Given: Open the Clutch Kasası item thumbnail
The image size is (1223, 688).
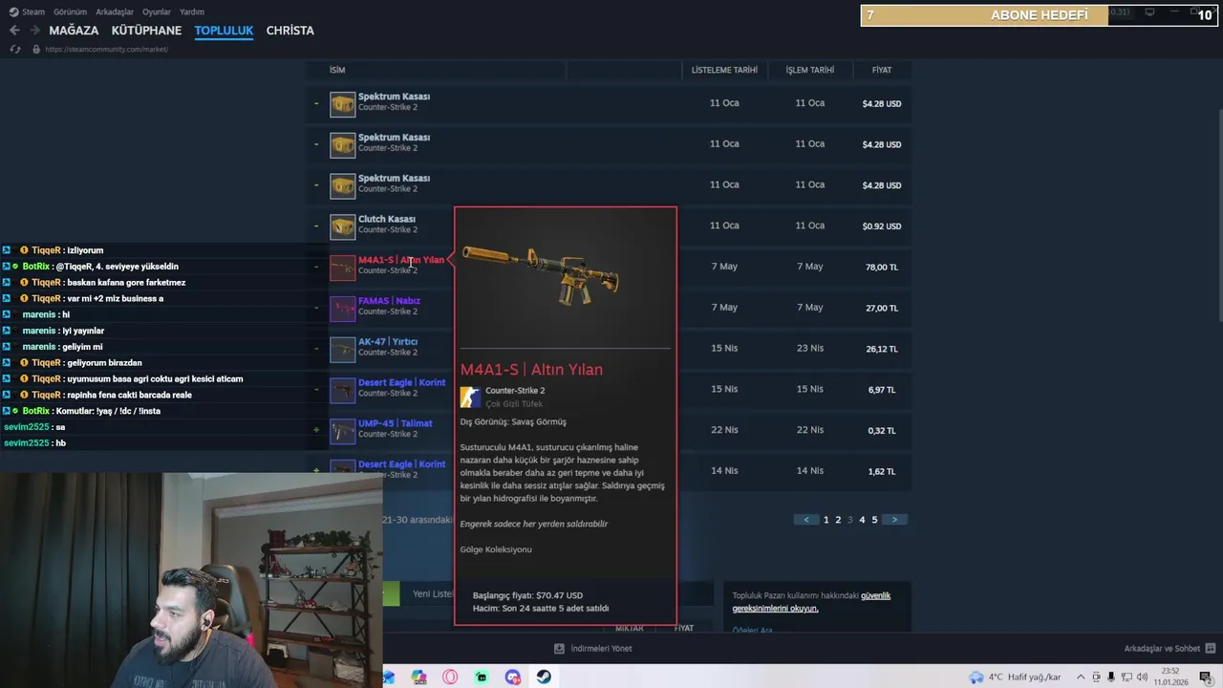Looking at the screenshot, I should [342, 226].
